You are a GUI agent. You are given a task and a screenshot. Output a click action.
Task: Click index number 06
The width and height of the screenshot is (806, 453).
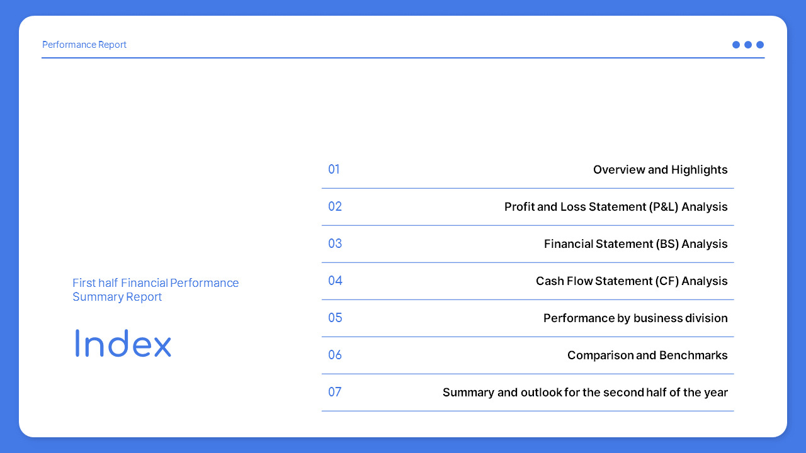pos(335,355)
